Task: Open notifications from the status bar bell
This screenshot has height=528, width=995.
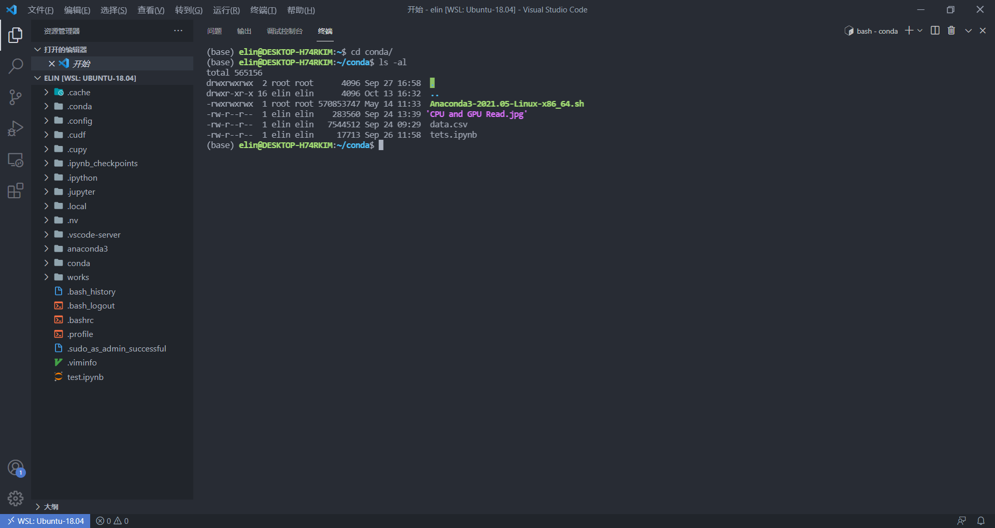Action: pyautogui.click(x=981, y=520)
